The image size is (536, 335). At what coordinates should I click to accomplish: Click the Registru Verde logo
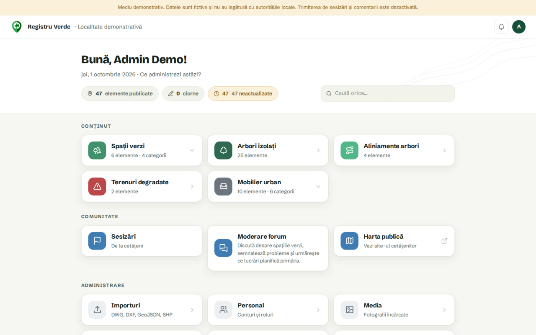[17, 27]
